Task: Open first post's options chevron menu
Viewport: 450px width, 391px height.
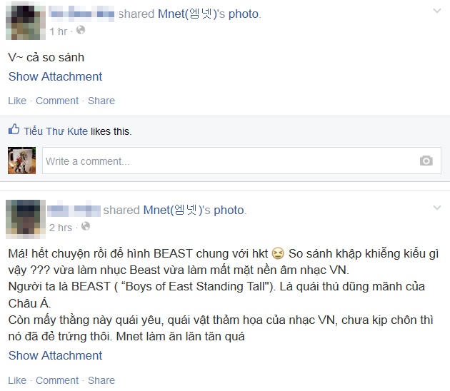Action: click(x=437, y=11)
